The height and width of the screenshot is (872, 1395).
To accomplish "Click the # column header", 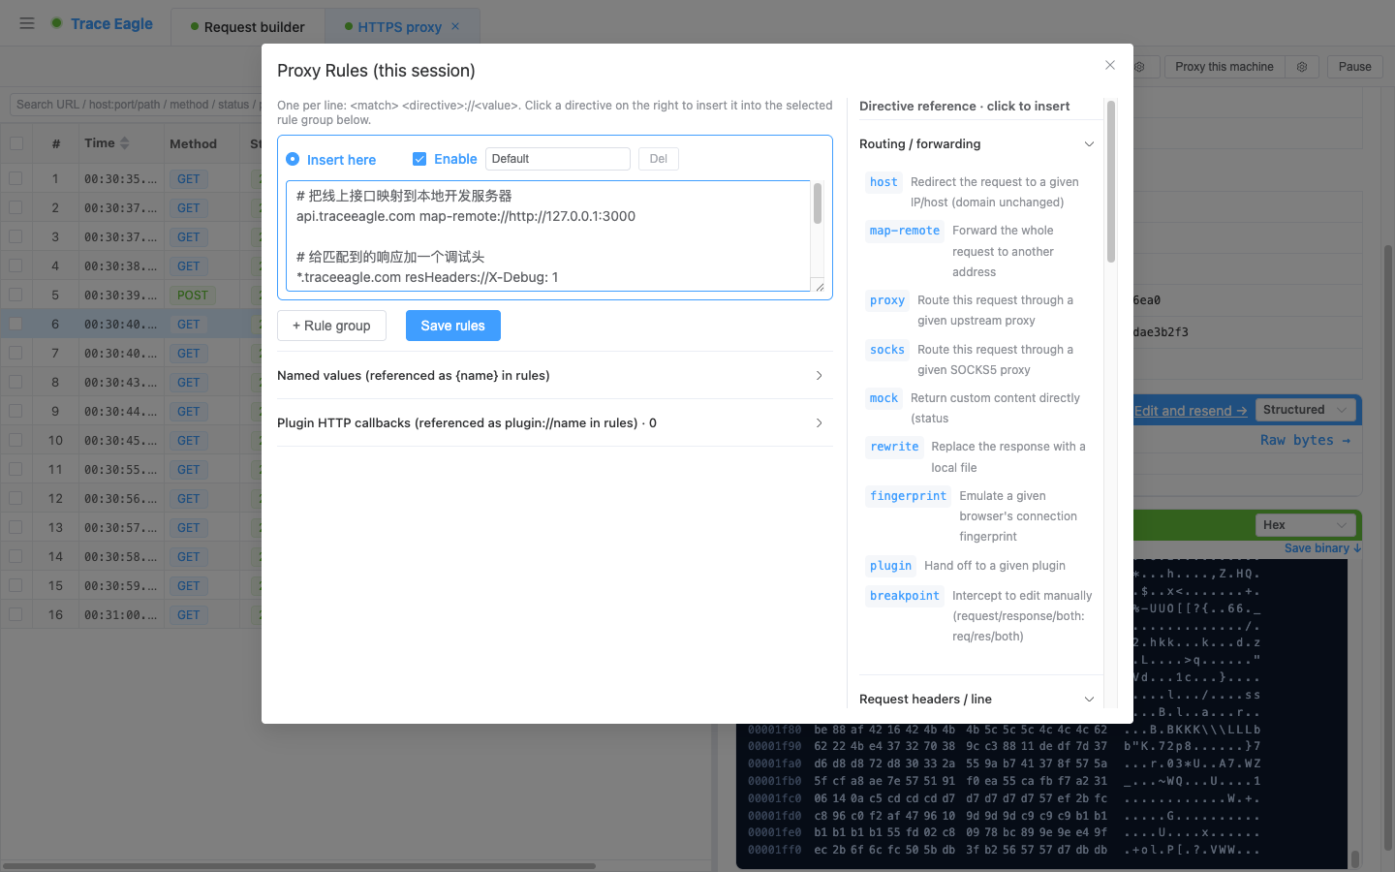I will (x=56, y=143).
